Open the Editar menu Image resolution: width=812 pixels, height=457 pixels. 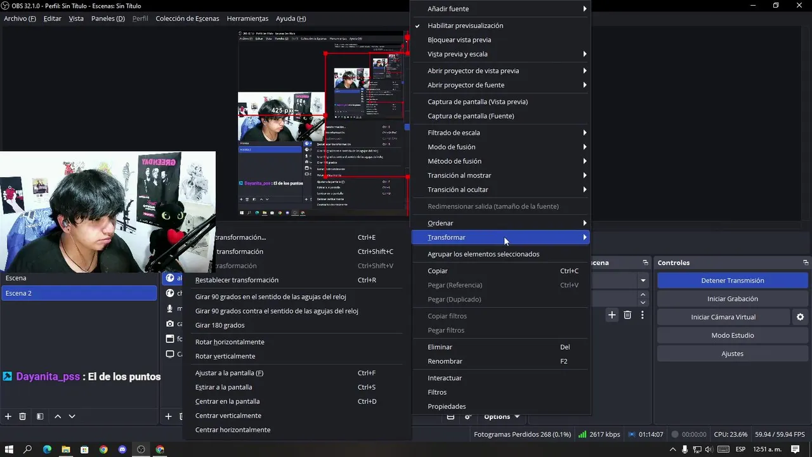[x=53, y=18]
